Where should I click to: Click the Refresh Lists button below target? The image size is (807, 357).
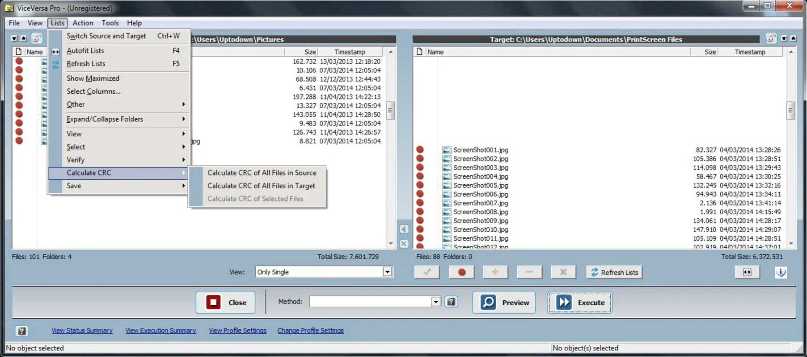pos(614,272)
